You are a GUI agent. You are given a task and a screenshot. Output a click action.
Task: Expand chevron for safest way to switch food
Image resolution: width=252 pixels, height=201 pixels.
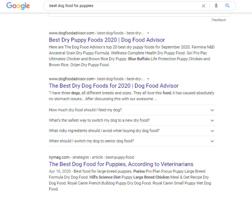pyautogui.click(x=212, y=120)
